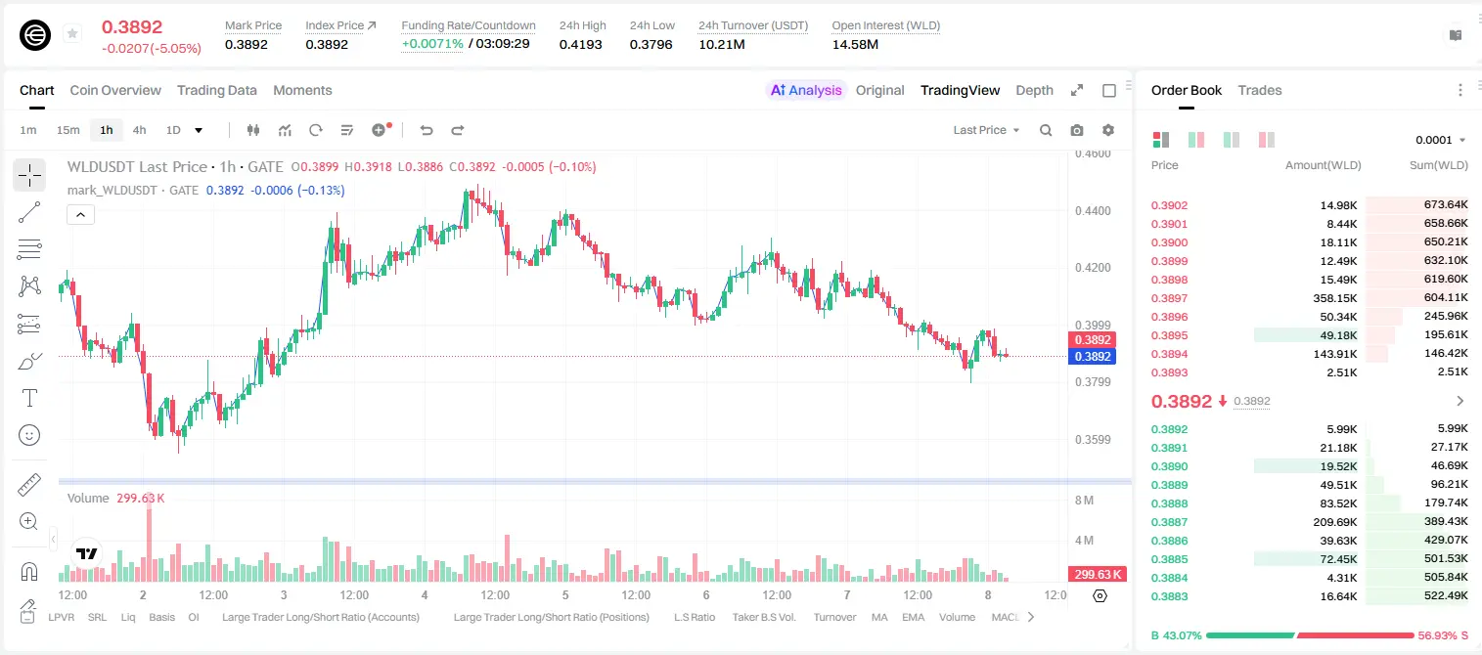Open the 0.0001 price precision dropdown

[x=1441, y=140]
